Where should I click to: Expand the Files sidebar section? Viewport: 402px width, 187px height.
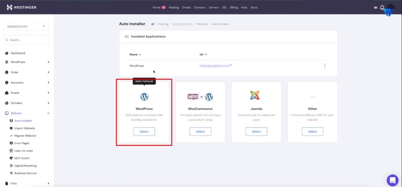(x=48, y=183)
